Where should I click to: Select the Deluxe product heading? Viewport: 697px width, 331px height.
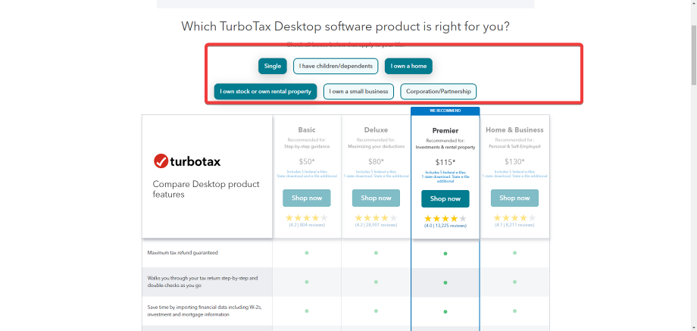(376, 130)
